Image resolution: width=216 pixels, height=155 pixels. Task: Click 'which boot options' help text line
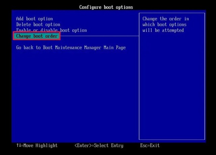(164, 25)
